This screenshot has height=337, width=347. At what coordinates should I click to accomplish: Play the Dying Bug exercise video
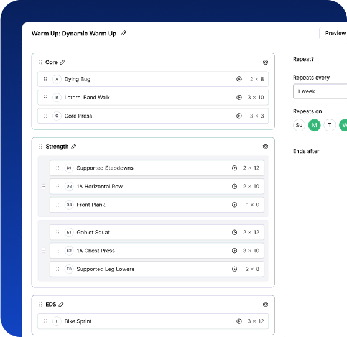pos(239,79)
